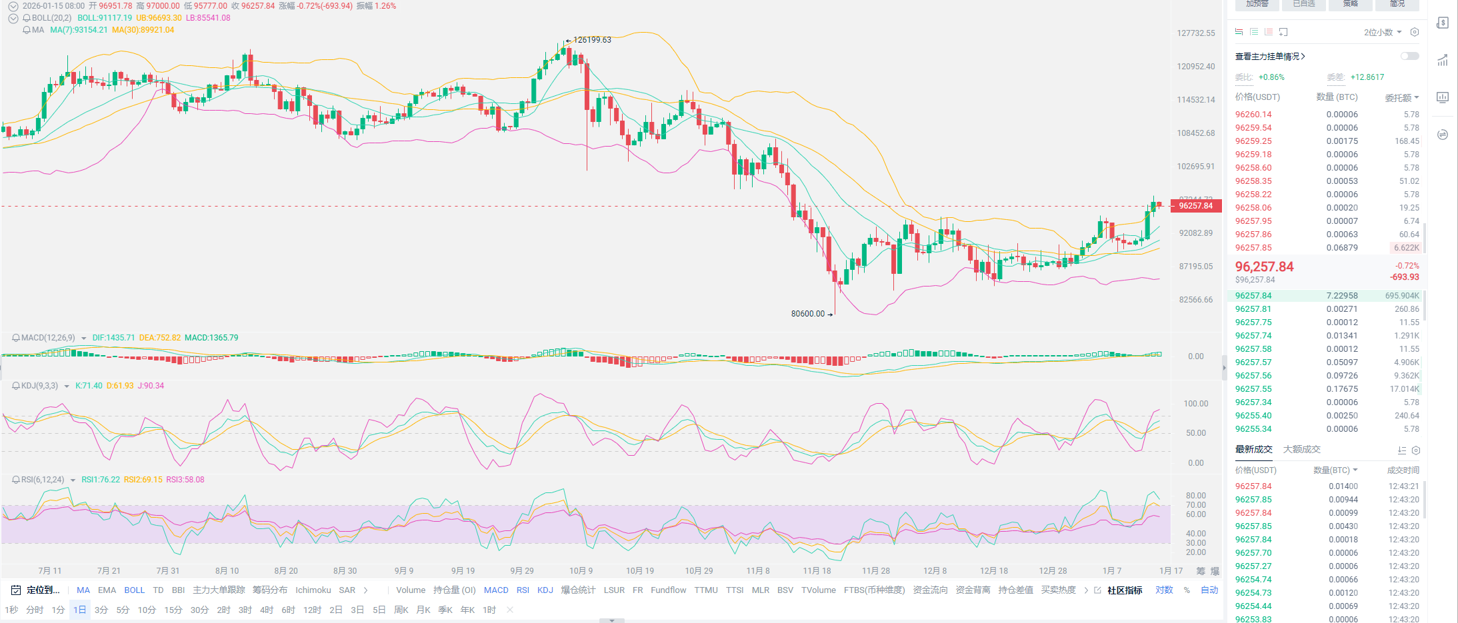Open the 2位小数 decimal precision dropdown

tap(1383, 32)
